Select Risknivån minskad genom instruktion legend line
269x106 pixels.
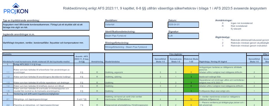(249, 46)
